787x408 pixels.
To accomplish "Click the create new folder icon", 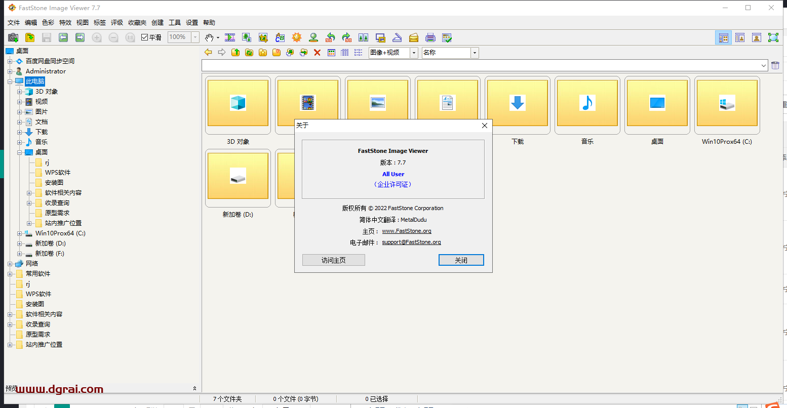I will coord(277,52).
